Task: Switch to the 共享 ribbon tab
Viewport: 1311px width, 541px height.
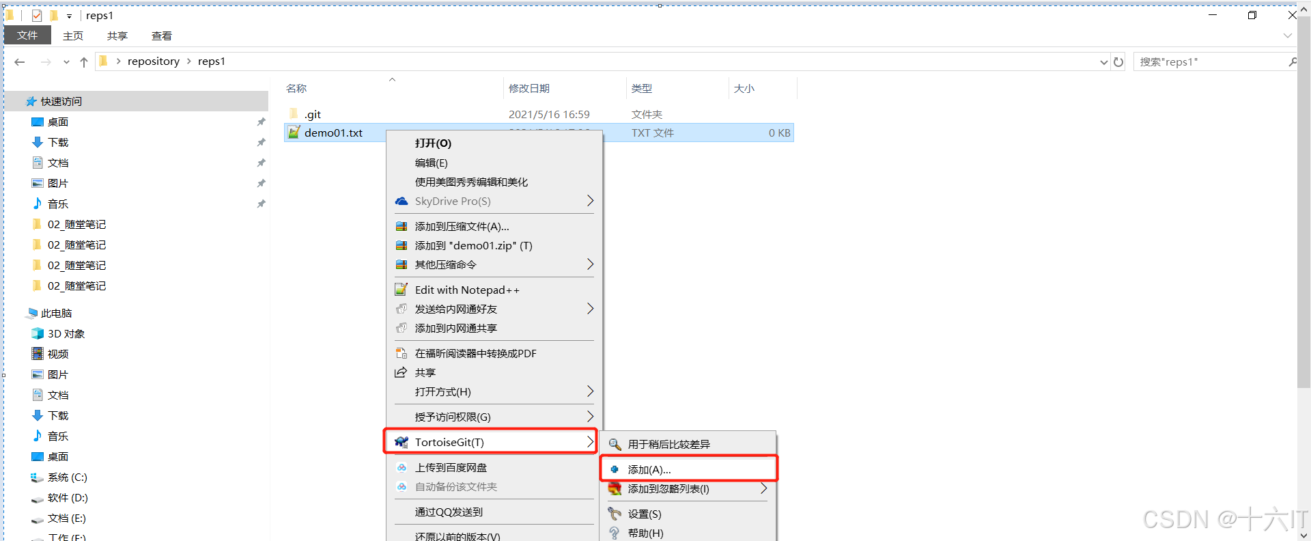Action: point(117,36)
